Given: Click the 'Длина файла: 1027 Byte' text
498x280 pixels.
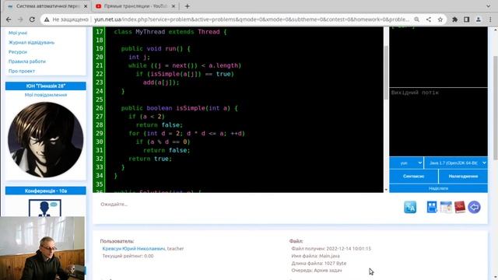Looking at the screenshot, I should pyautogui.click(x=319, y=263).
